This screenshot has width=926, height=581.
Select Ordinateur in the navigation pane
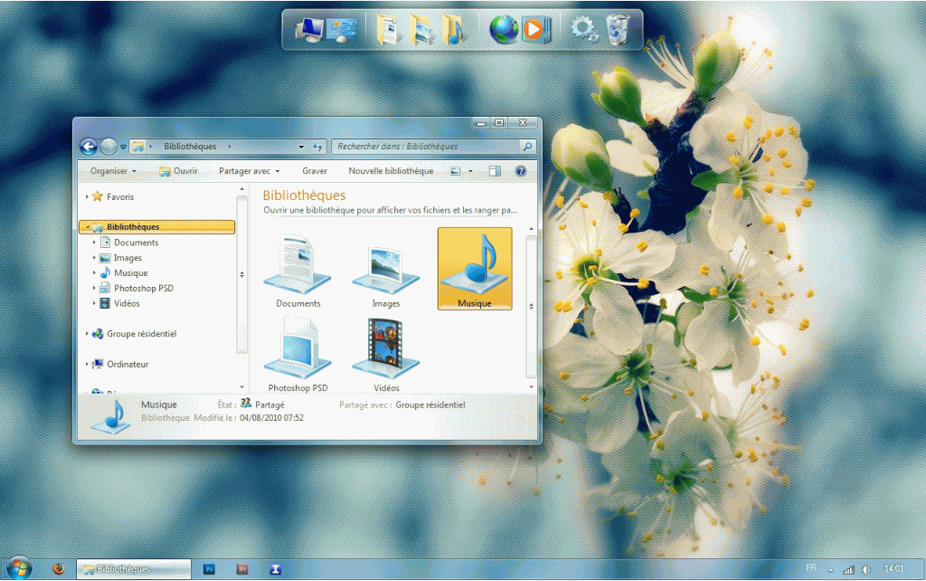[127, 364]
